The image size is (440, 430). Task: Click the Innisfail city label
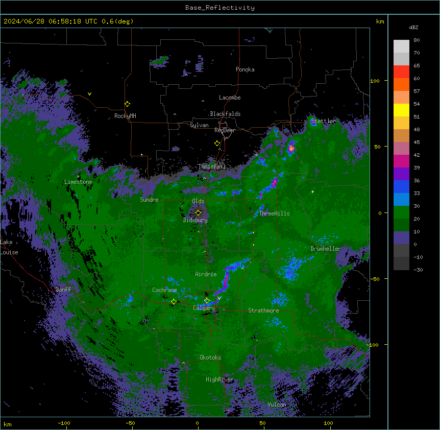tap(212, 166)
